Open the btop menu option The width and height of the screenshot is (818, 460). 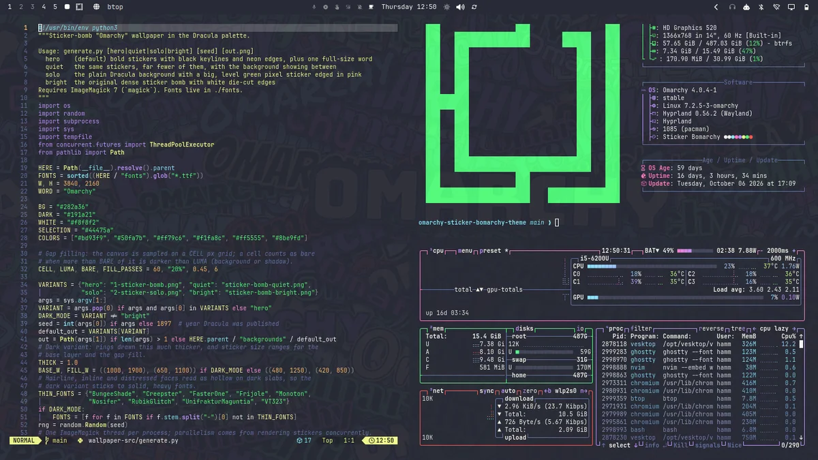point(466,251)
